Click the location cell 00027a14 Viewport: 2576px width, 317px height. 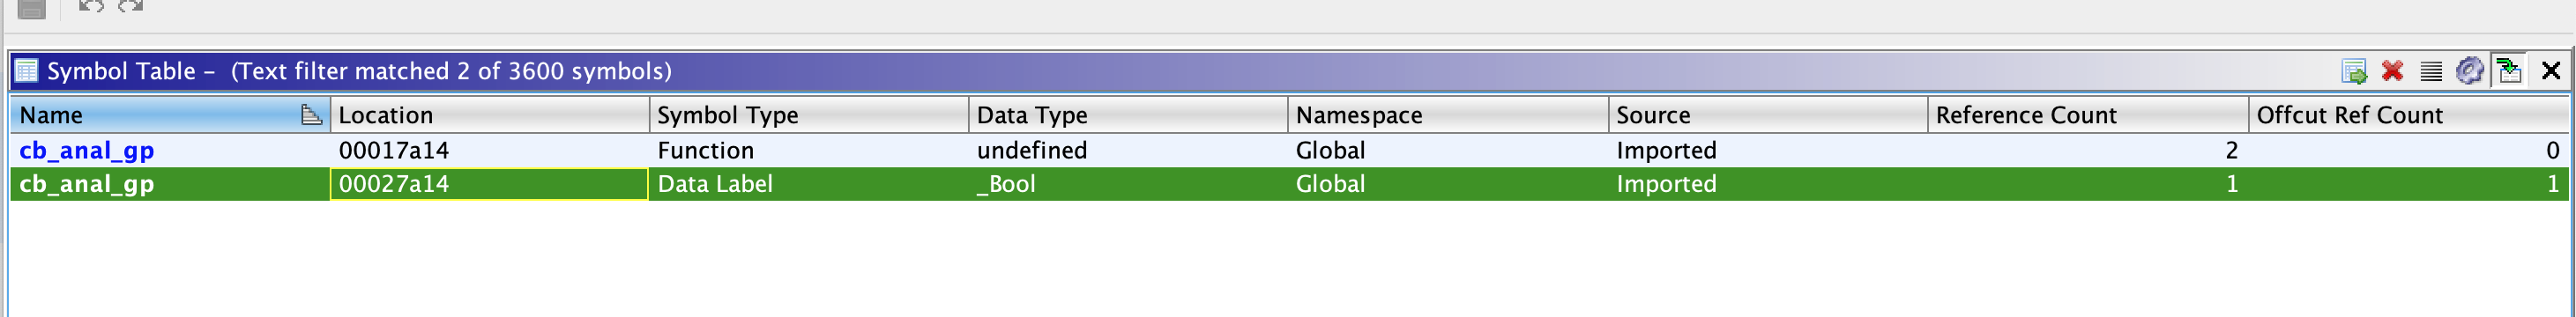click(x=490, y=184)
